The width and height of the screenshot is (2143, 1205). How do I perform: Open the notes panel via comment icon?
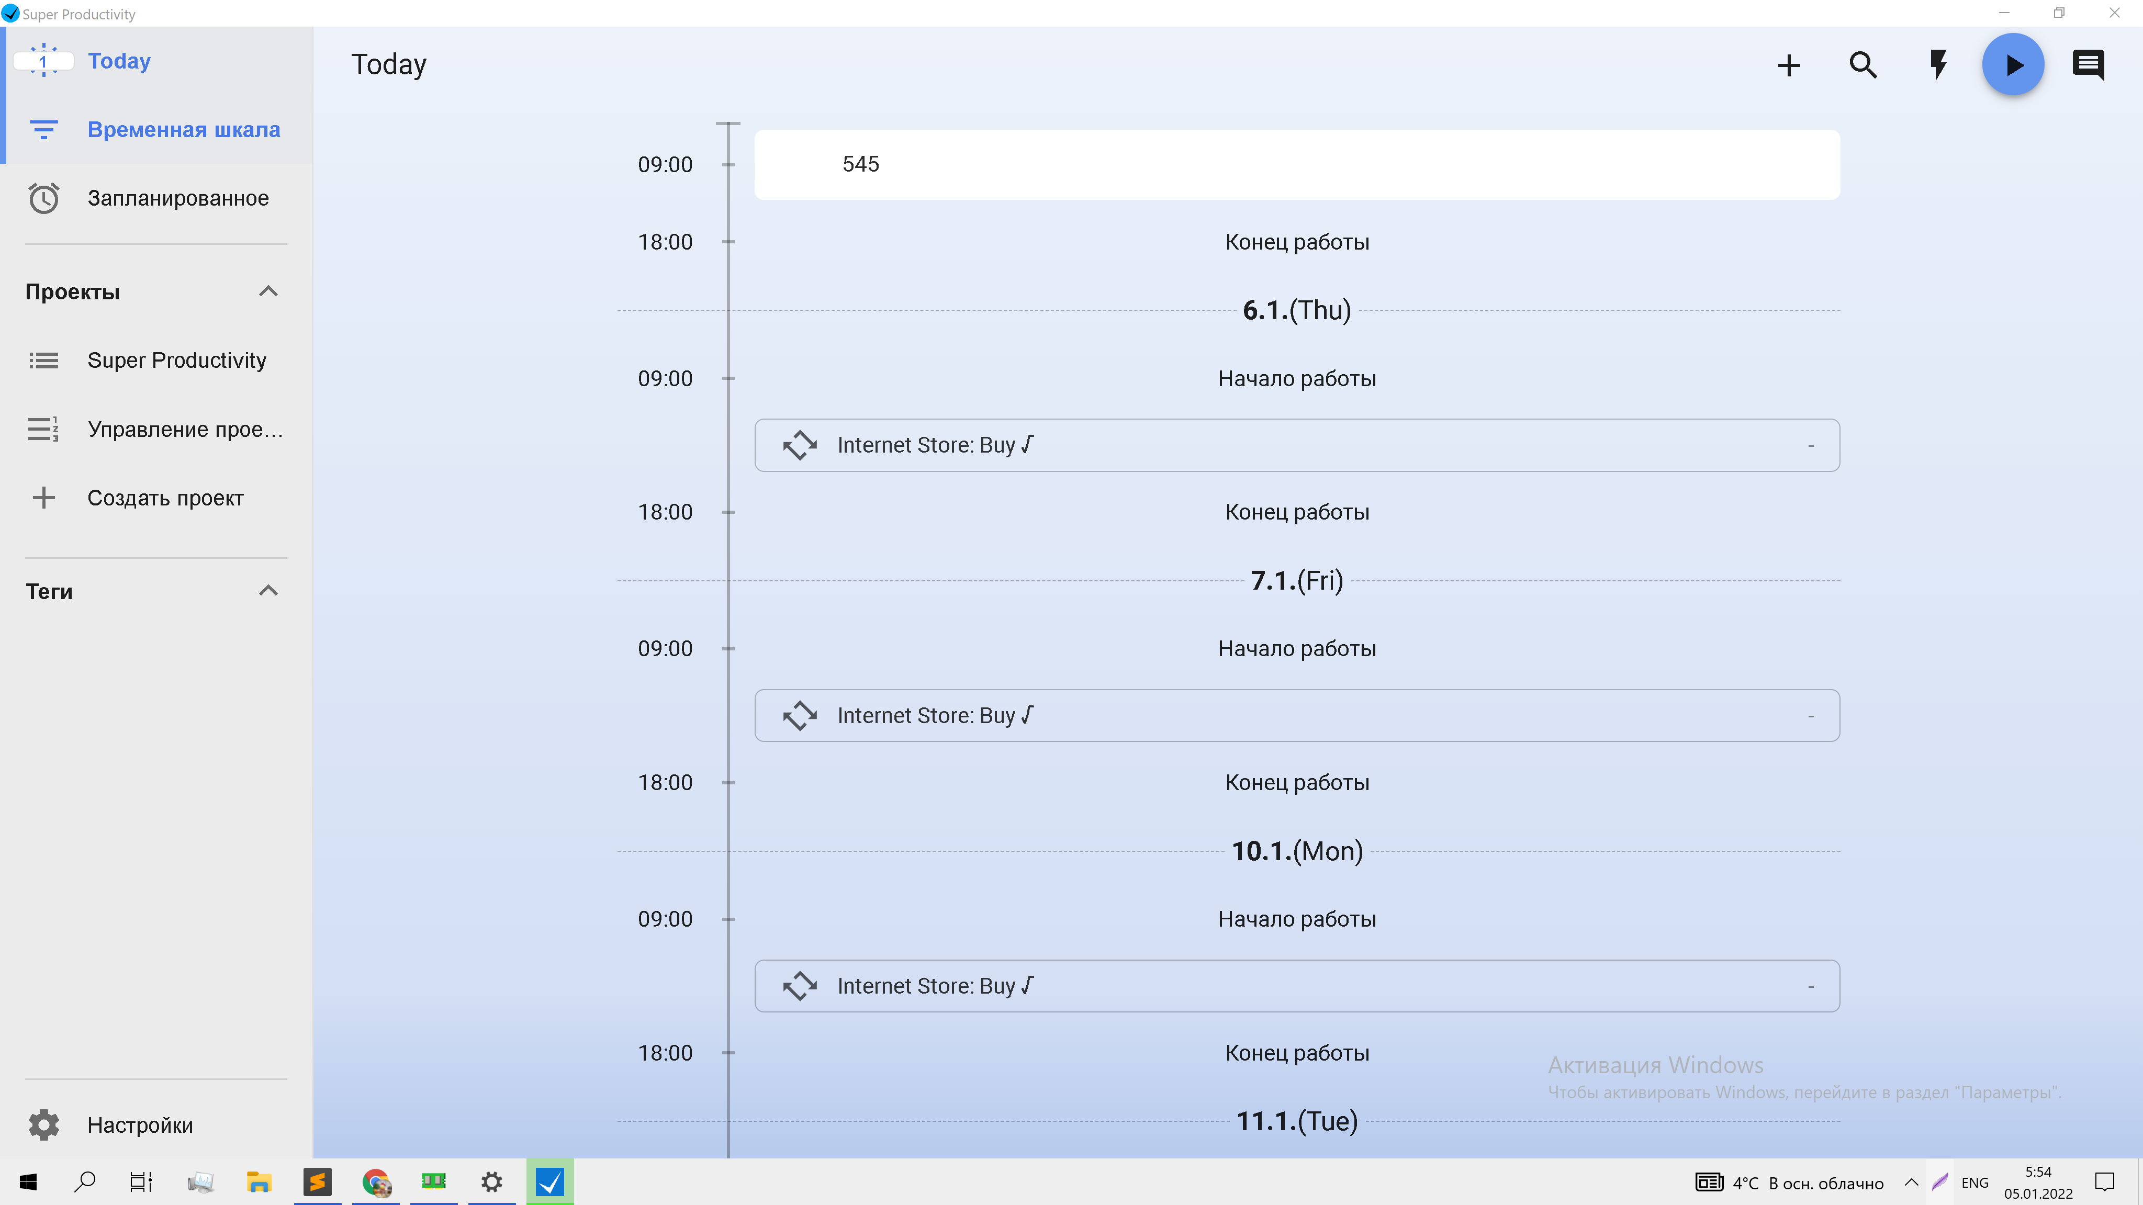tap(2088, 64)
